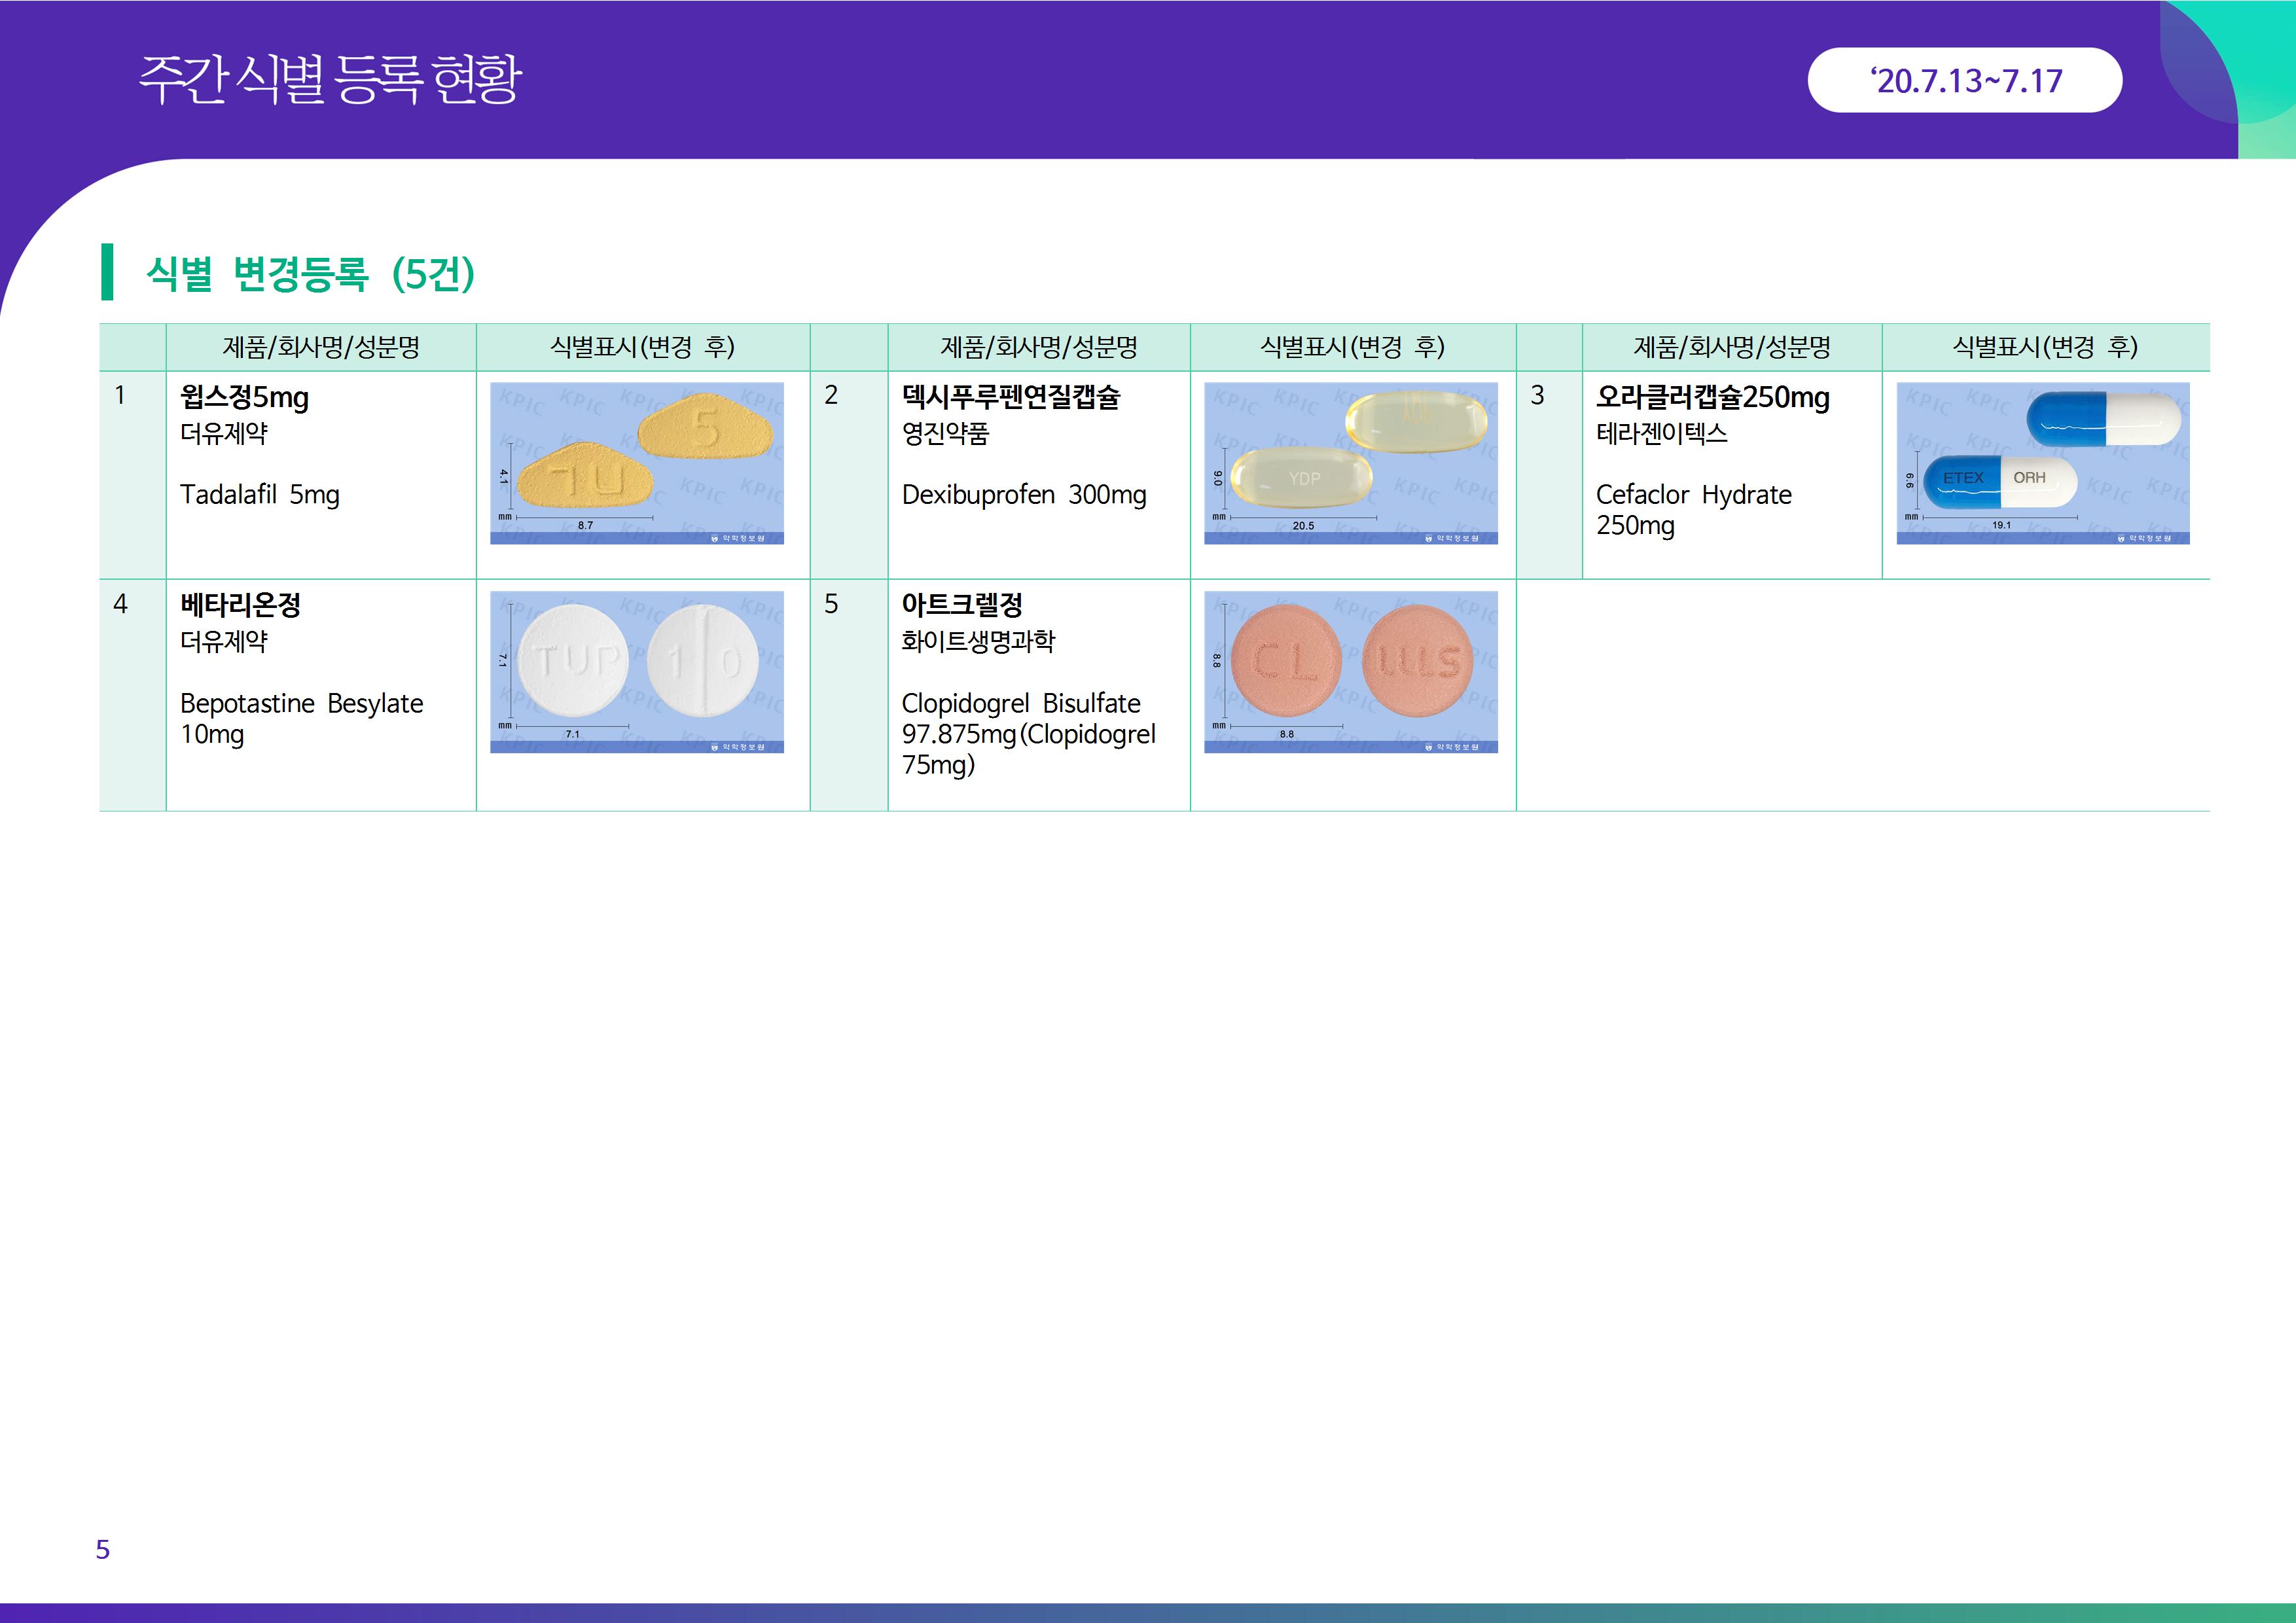Click the Dexibuprofen 300mg ingredient text
Viewport: 2296px width, 1623px height.
1024,495
